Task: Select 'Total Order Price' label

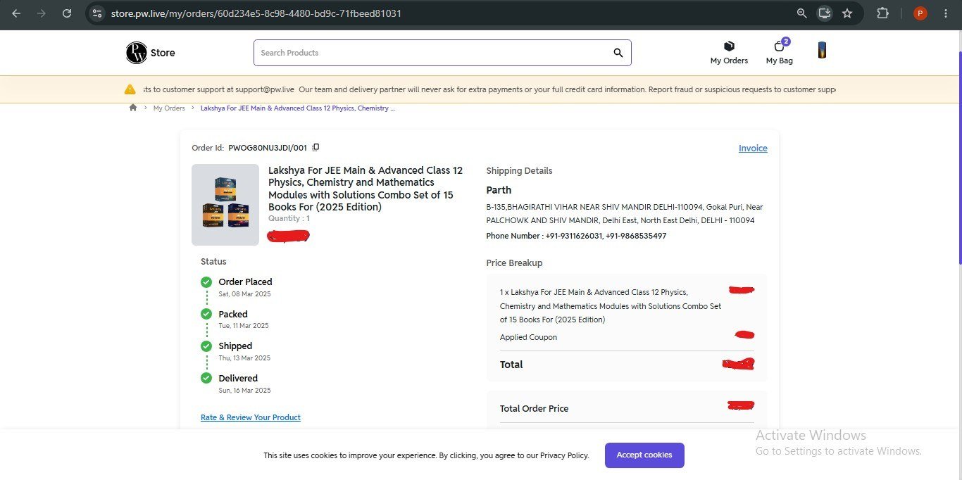Action: coord(534,408)
